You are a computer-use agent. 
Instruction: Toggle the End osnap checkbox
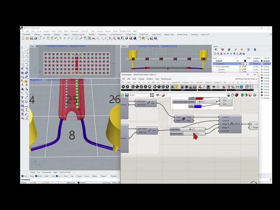click(22, 176)
